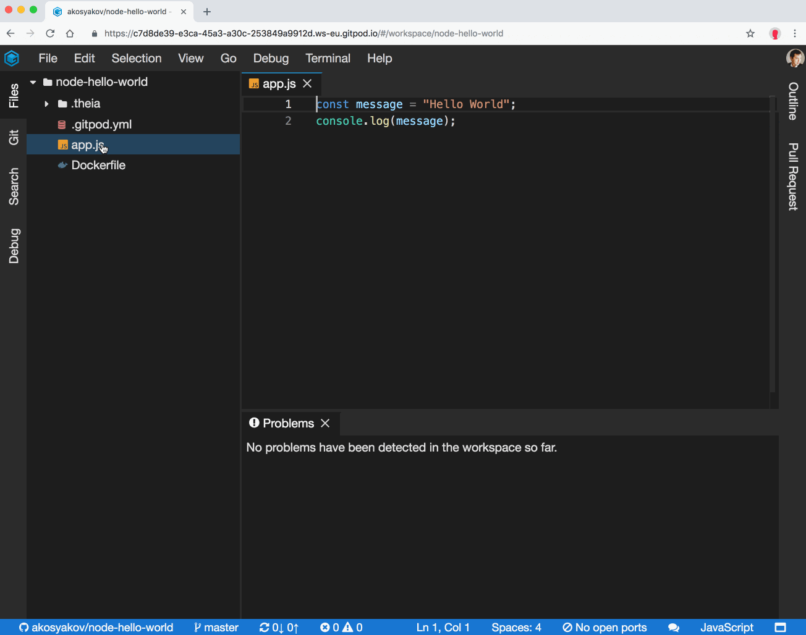Open the Debug menu
Image resolution: width=806 pixels, height=635 pixels.
tap(270, 58)
